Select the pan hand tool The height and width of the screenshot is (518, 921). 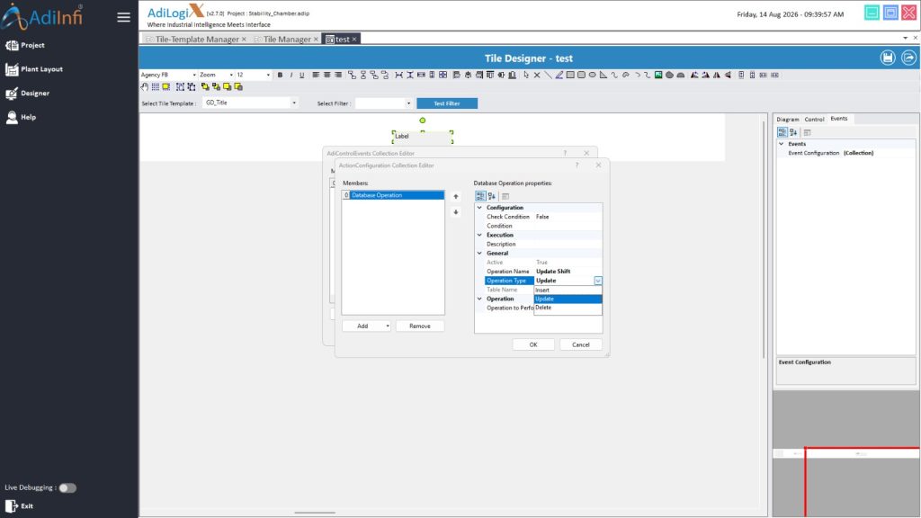click(145, 87)
